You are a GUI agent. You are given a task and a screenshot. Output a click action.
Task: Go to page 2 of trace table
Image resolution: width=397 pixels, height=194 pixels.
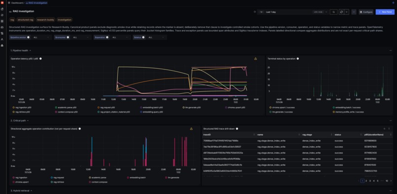[366, 181]
